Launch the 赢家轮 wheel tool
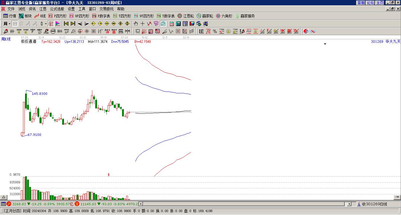This screenshot has height=215, width=401. tap(205, 16)
